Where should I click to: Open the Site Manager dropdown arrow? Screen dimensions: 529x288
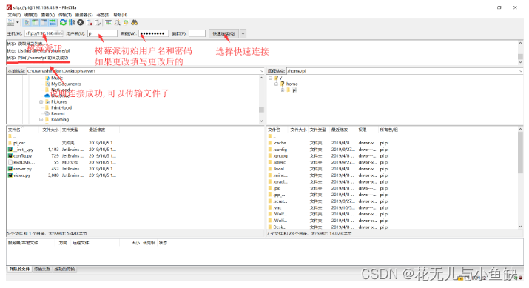click(x=18, y=23)
